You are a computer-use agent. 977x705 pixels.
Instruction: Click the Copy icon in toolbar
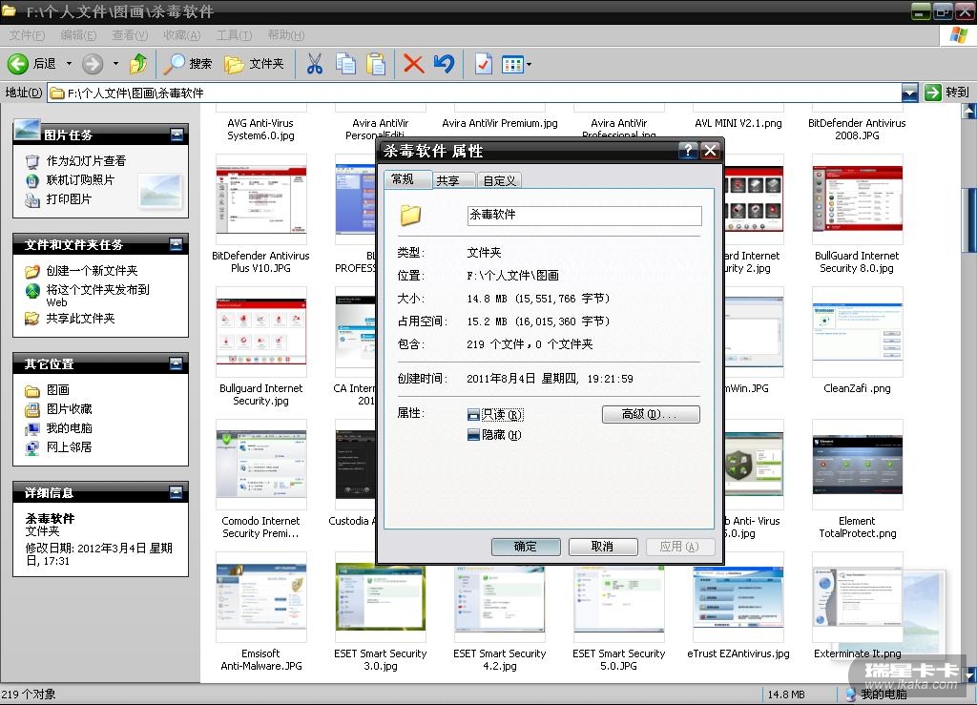(345, 64)
